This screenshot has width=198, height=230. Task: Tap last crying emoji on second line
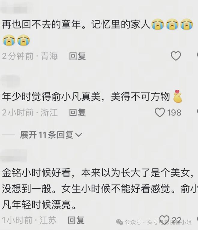(23, 40)
